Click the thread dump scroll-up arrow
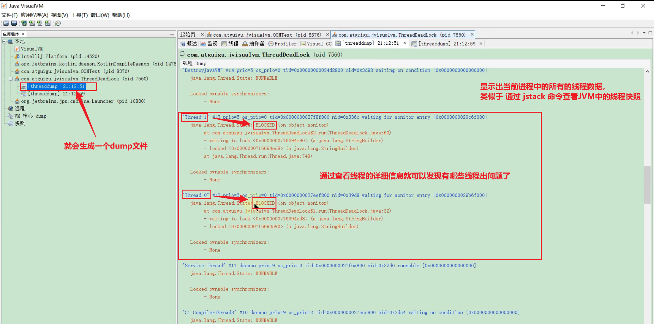 pyautogui.click(x=647, y=72)
